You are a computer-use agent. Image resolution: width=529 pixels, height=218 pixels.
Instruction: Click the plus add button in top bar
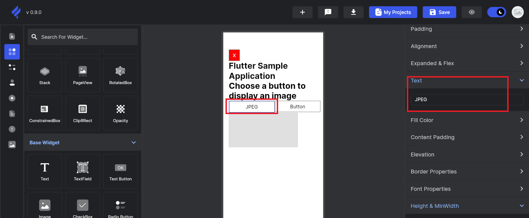click(302, 12)
